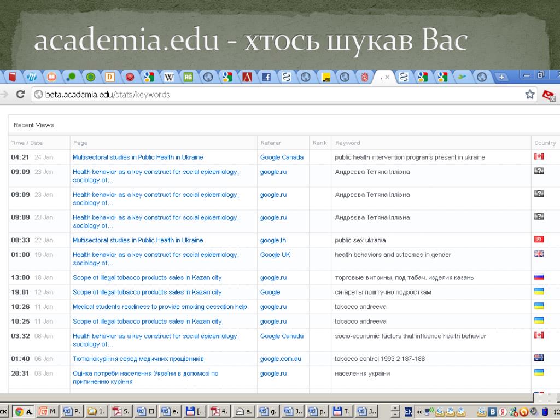This screenshot has width=560, height=420.
Task: Click the 'Country' column header
Action: coord(545,143)
